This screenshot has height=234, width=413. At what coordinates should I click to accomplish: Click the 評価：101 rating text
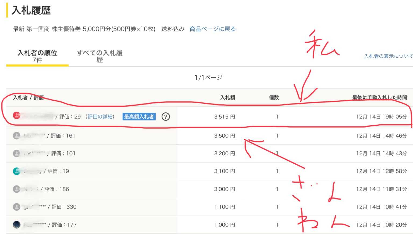[63, 153]
